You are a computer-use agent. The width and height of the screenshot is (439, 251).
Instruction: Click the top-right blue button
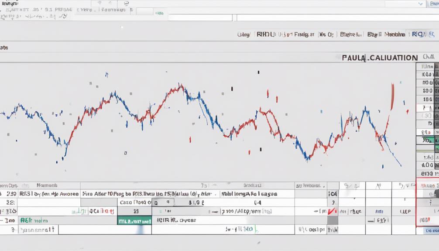coord(433,4)
